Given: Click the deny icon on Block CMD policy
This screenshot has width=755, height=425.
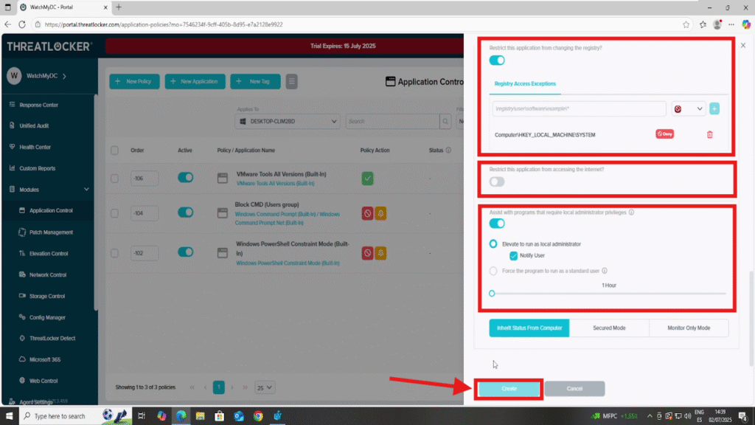Looking at the screenshot, I should [367, 213].
